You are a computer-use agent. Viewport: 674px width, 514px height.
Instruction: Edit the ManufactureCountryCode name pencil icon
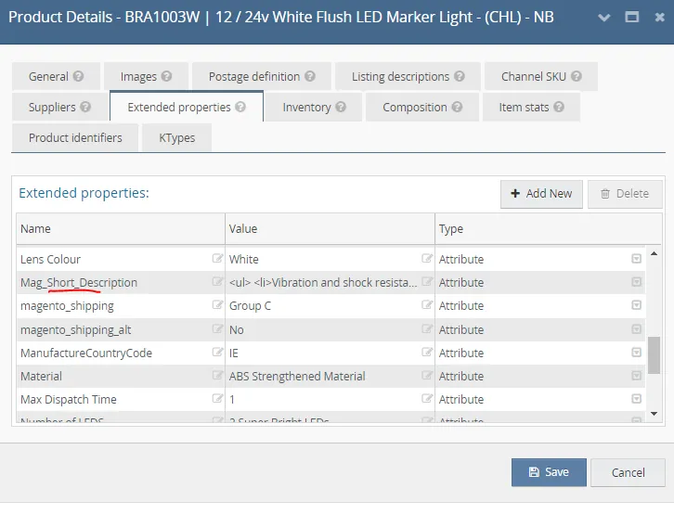(x=217, y=353)
